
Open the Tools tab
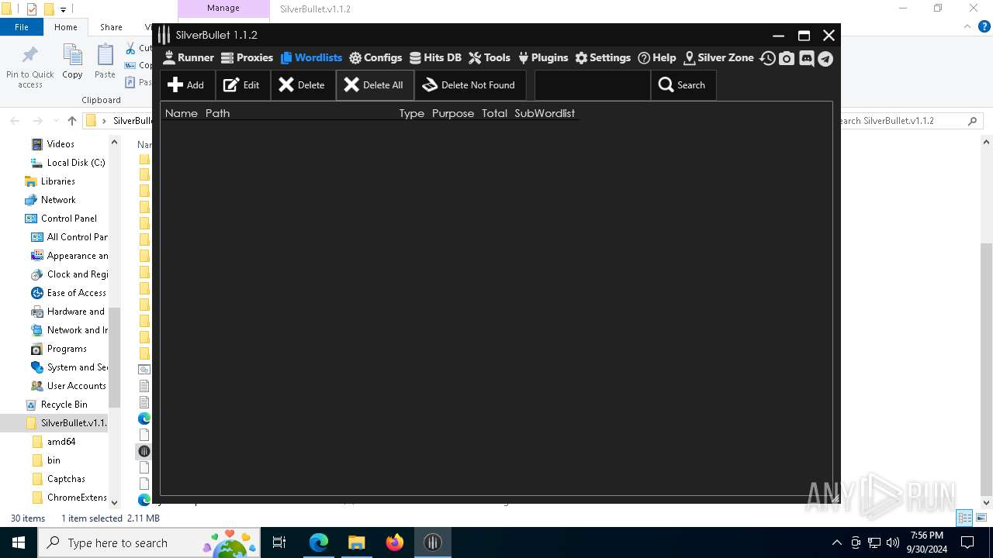click(490, 57)
